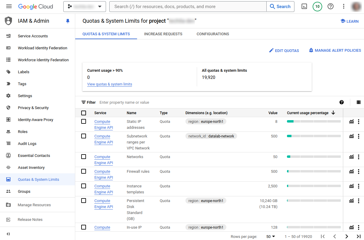Select all rows with header checkbox

84,113
